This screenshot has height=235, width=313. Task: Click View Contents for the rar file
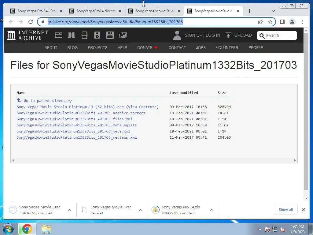pyautogui.click(x=143, y=107)
